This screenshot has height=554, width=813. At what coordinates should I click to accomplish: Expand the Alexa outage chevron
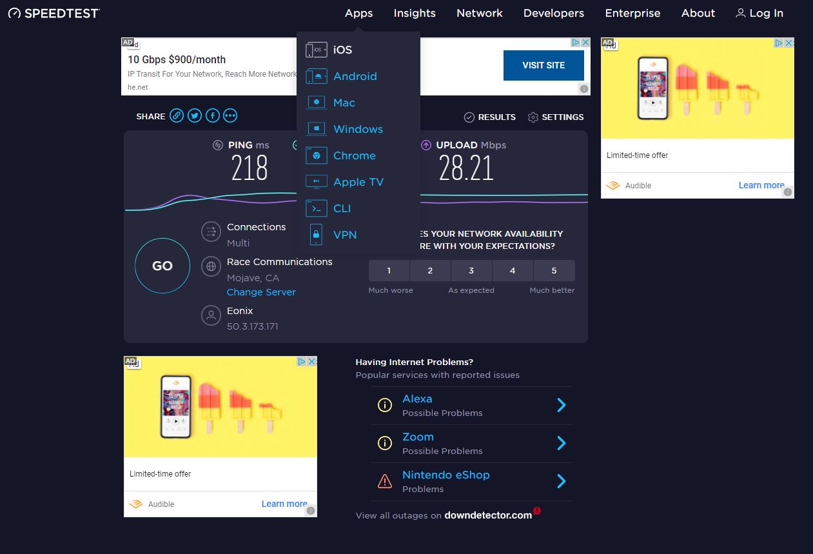tap(562, 405)
